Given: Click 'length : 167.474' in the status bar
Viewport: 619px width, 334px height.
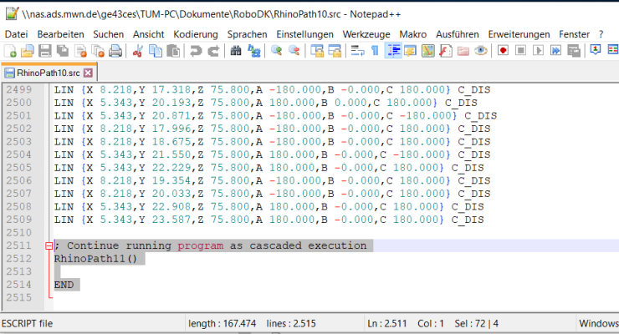Looking at the screenshot, I should pos(223,323).
